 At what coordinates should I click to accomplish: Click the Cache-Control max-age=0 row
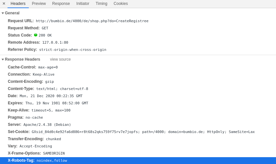[x=138, y=67]
